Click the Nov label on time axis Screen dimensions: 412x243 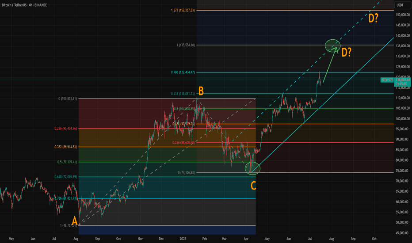140,239
